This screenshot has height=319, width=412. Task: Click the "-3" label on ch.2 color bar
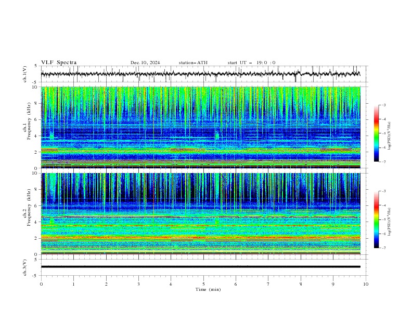click(x=384, y=191)
